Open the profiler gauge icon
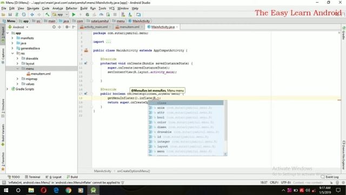Screen dimensions: 346x195 click(101, 15)
